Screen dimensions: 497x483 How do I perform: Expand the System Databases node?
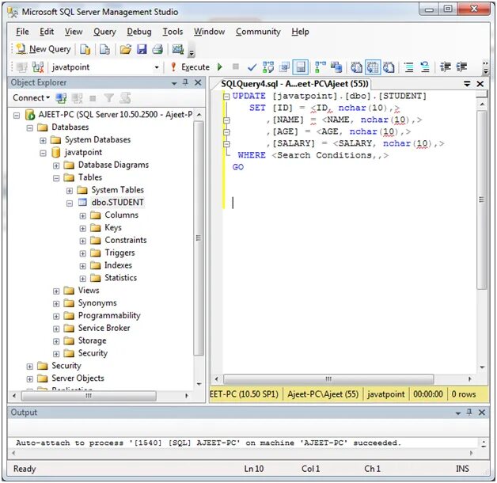[x=43, y=140]
